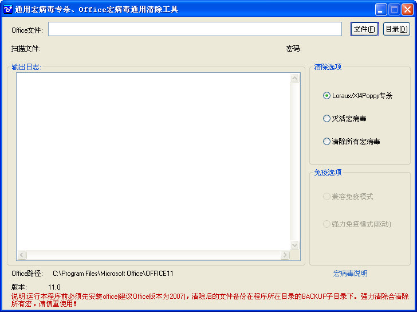The height and width of the screenshot is (312, 417).
Task: Maximize the macro virus removal window
Action: coord(394,9)
